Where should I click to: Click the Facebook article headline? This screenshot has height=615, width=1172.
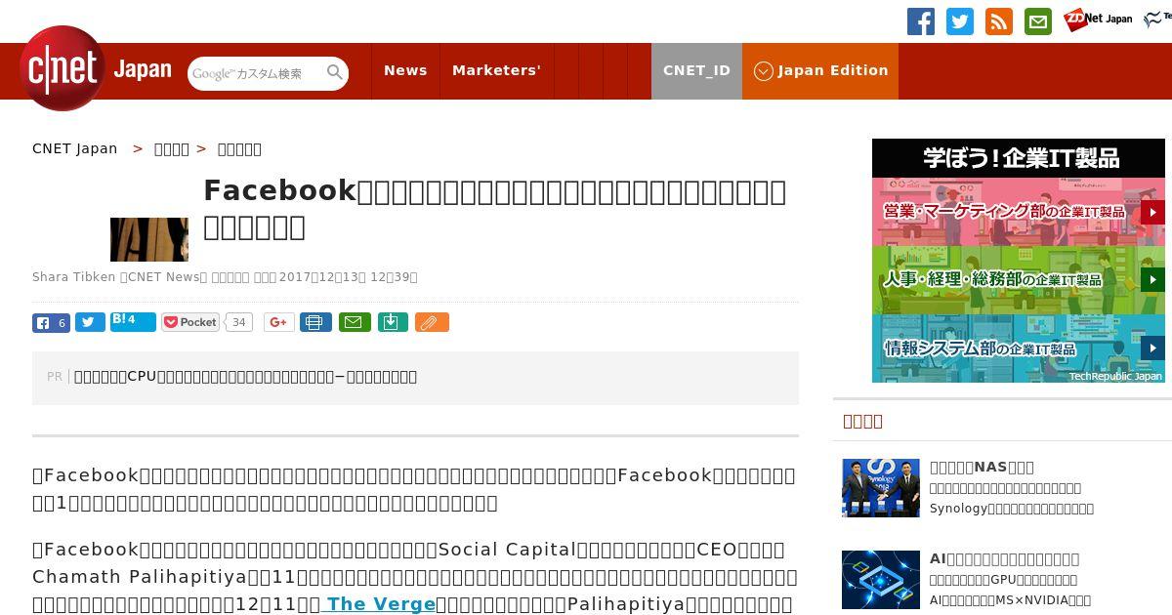click(x=494, y=208)
